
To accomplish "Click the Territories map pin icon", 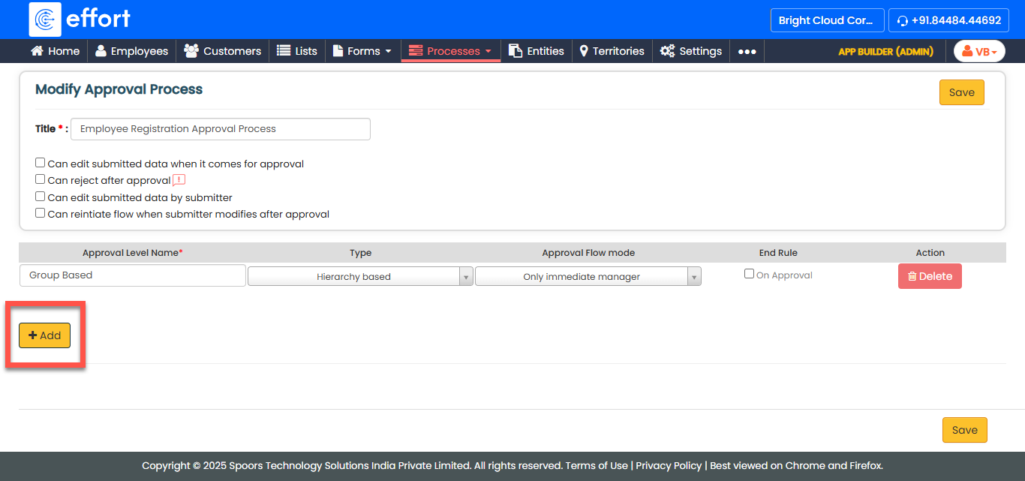I will (x=584, y=51).
